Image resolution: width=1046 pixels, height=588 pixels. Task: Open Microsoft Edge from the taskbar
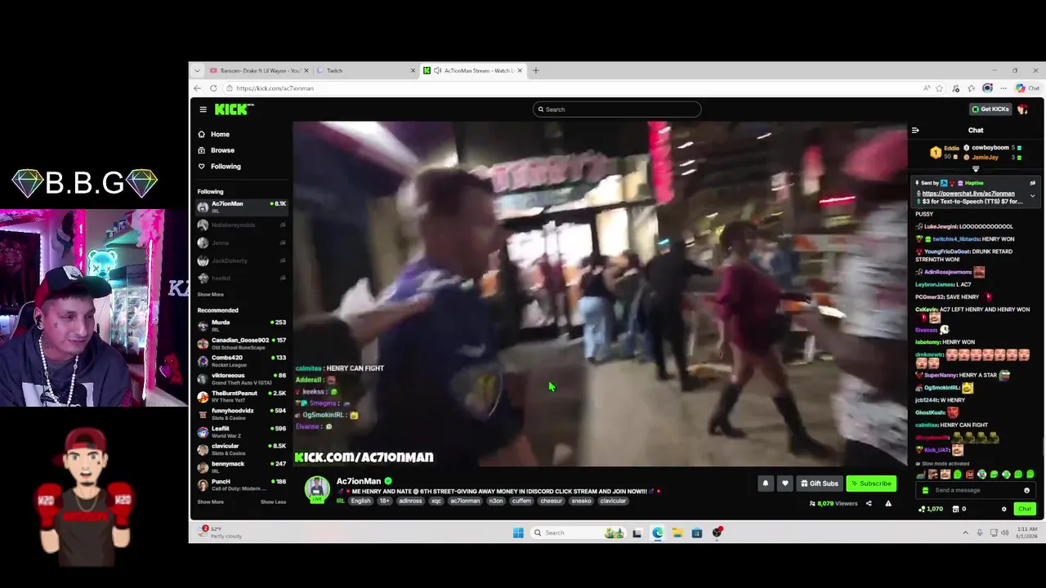pyautogui.click(x=658, y=532)
